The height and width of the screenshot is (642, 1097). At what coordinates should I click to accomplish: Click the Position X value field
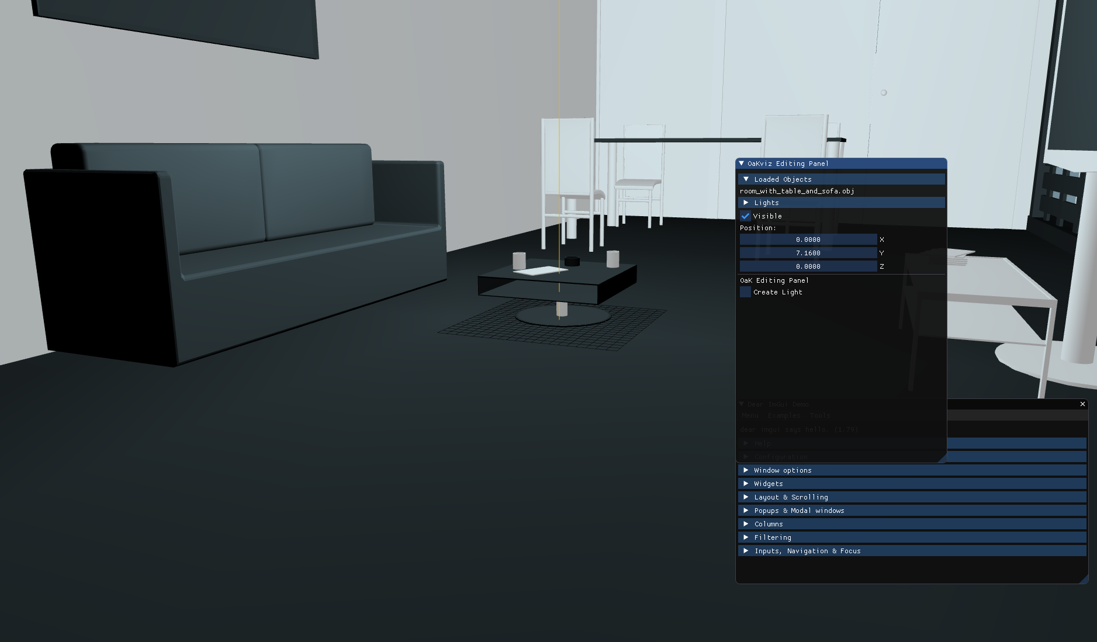[808, 240]
